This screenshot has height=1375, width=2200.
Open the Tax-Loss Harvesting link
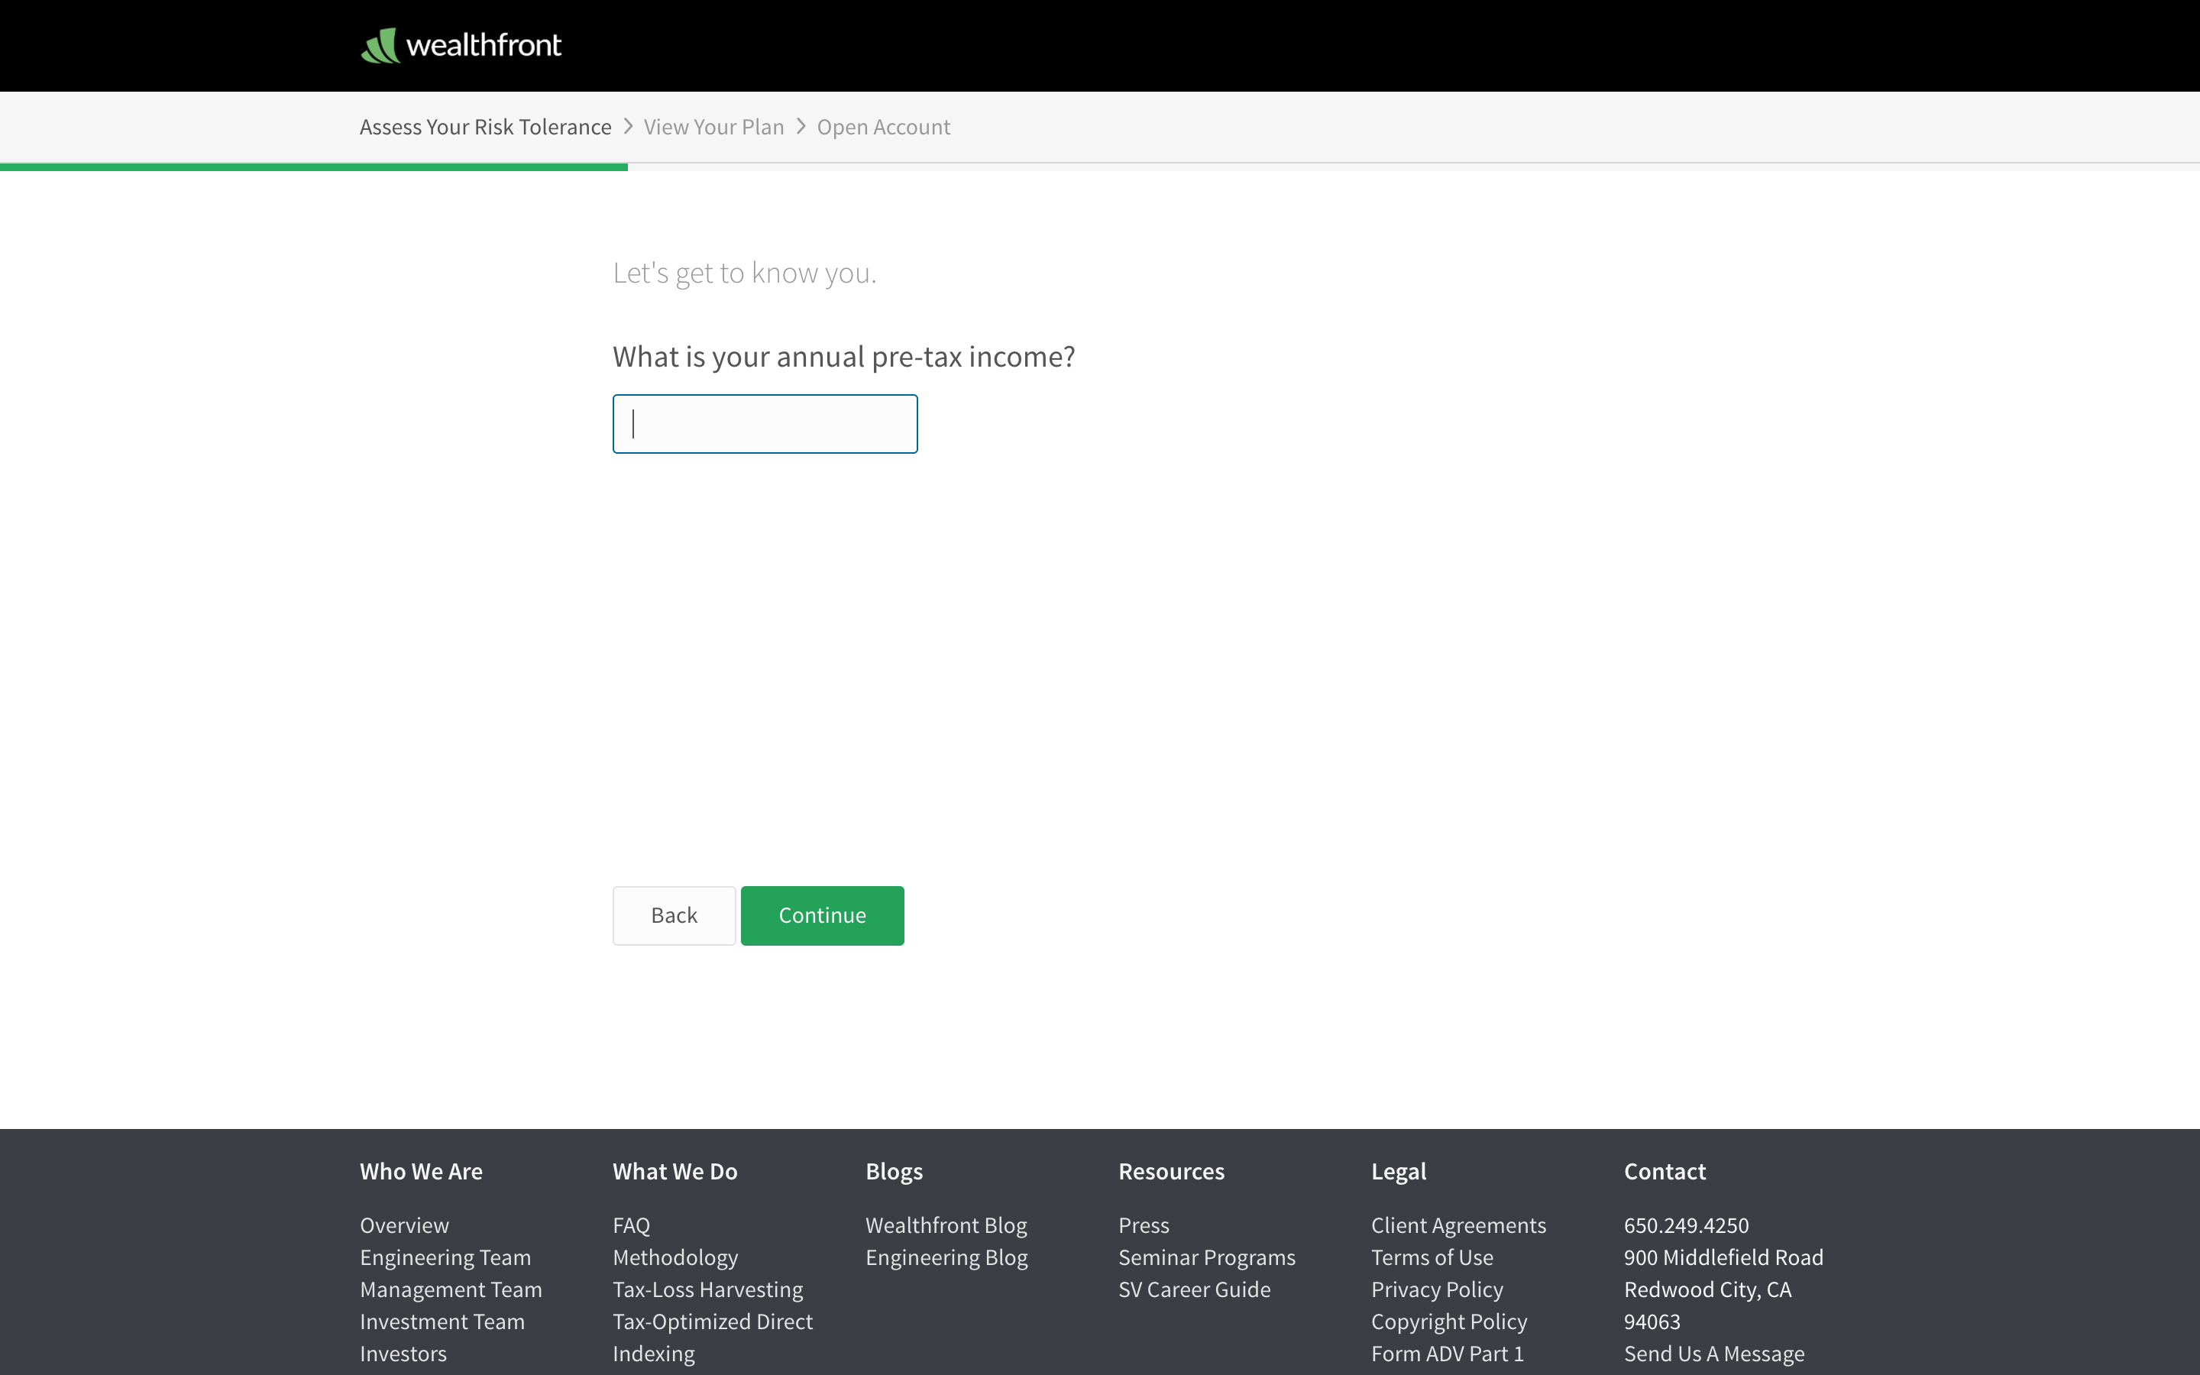[708, 1289]
